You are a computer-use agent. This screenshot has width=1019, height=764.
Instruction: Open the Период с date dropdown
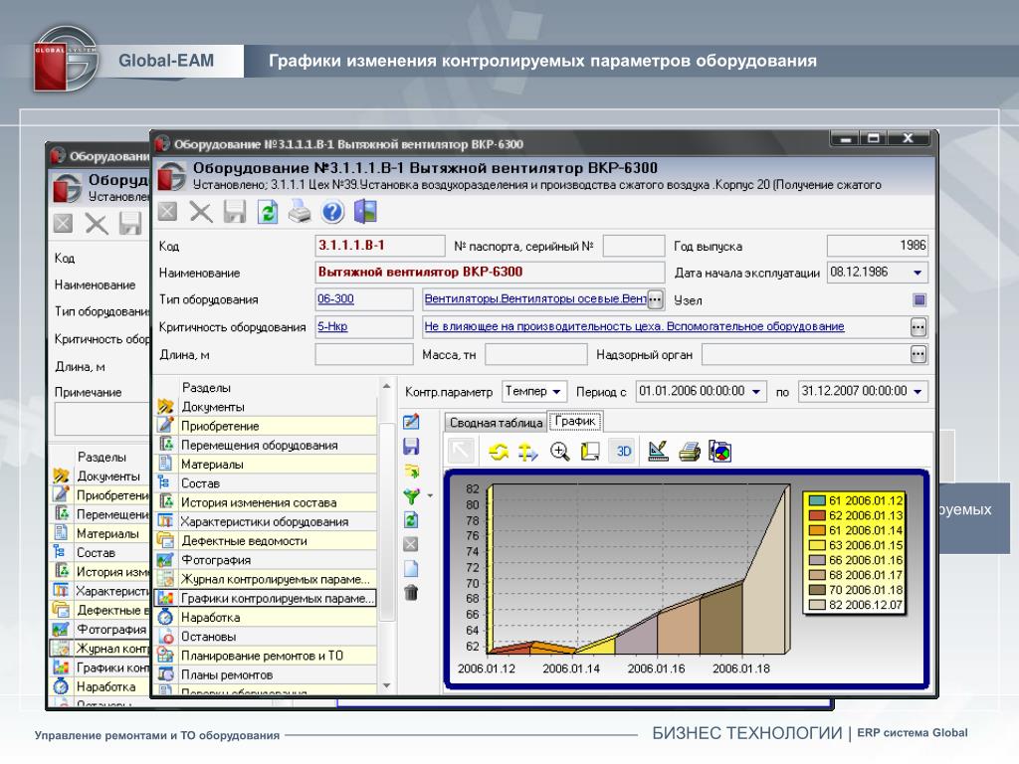756,392
